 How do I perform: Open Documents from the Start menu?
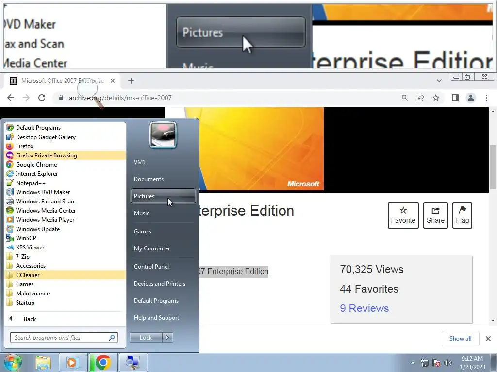163,179
